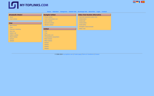154x96 pixels.
Task: Open the Cinselsohbet.me/yetiskin link
Action: [x=52, y=37]
